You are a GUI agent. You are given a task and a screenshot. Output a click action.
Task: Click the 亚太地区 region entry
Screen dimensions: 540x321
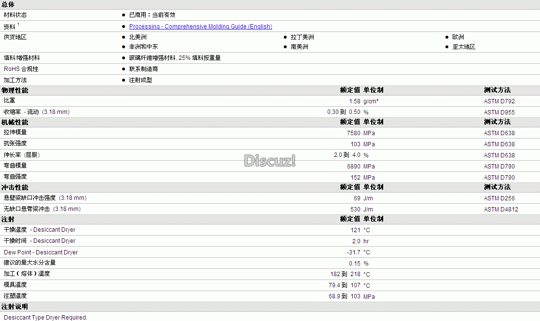(464, 46)
